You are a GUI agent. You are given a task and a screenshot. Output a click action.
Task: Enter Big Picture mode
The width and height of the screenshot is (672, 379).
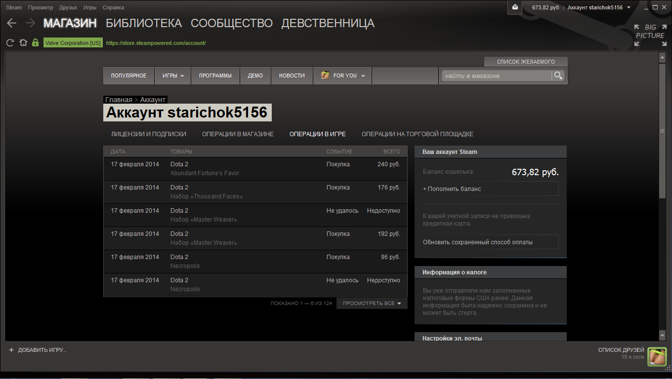(650, 36)
